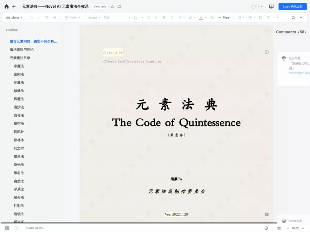Open the pan.qua link in comment
The image size is (310, 232).
tap(299, 73)
